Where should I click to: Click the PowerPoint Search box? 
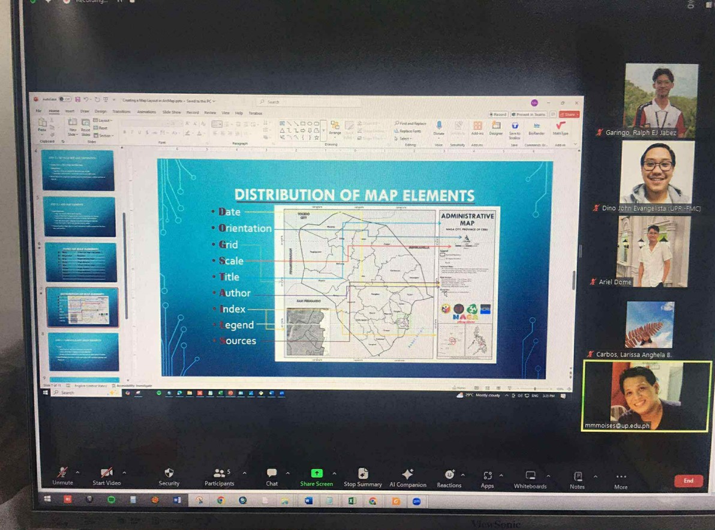point(310,101)
